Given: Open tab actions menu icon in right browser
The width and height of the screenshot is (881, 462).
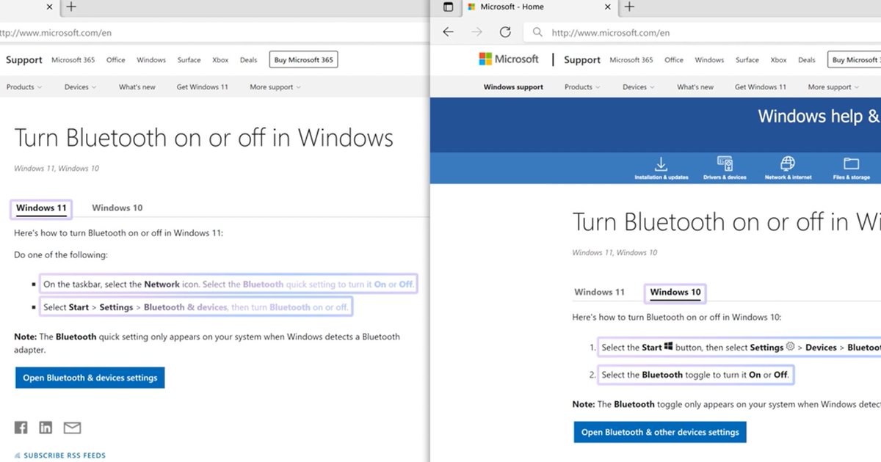Looking at the screenshot, I should (x=448, y=7).
